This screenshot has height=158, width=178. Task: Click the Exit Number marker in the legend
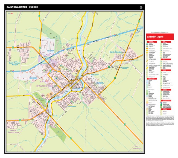tap(147, 46)
